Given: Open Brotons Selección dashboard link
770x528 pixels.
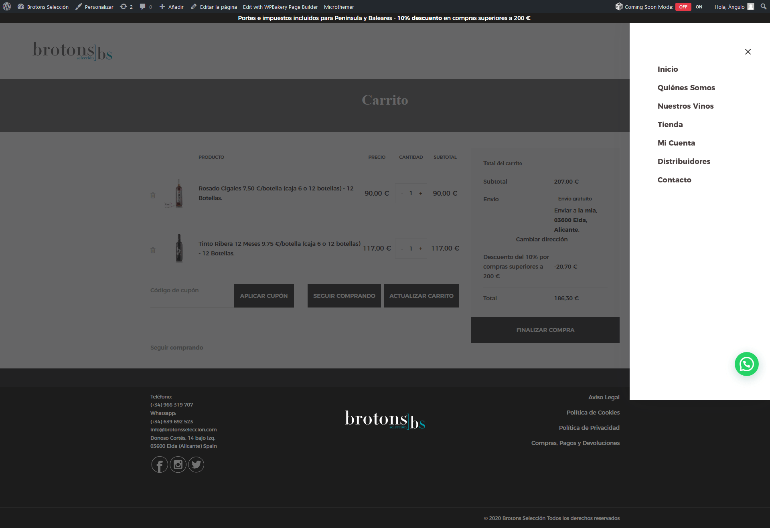Looking at the screenshot, I should coord(43,7).
